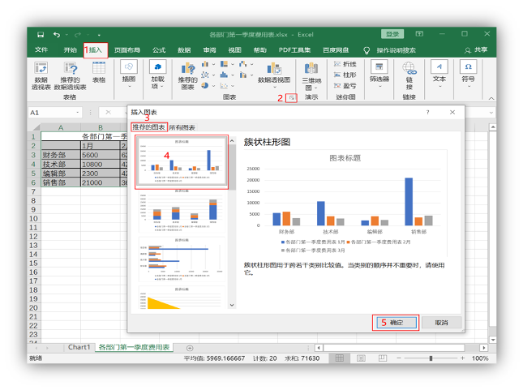Image resolution: width=523 pixels, height=390 pixels.
Task: Select the clustered column chart thumbnail
Action: pyautogui.click(x=182, y=162)
